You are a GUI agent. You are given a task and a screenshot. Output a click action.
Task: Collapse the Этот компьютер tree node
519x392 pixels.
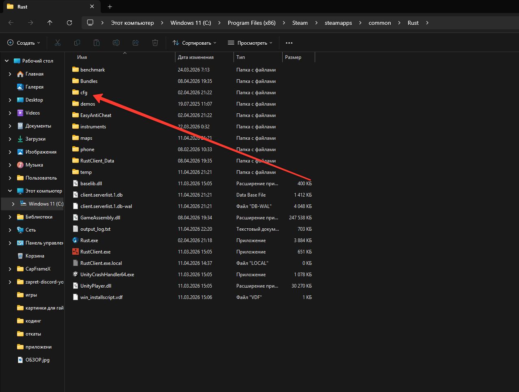tap(10, 191)
